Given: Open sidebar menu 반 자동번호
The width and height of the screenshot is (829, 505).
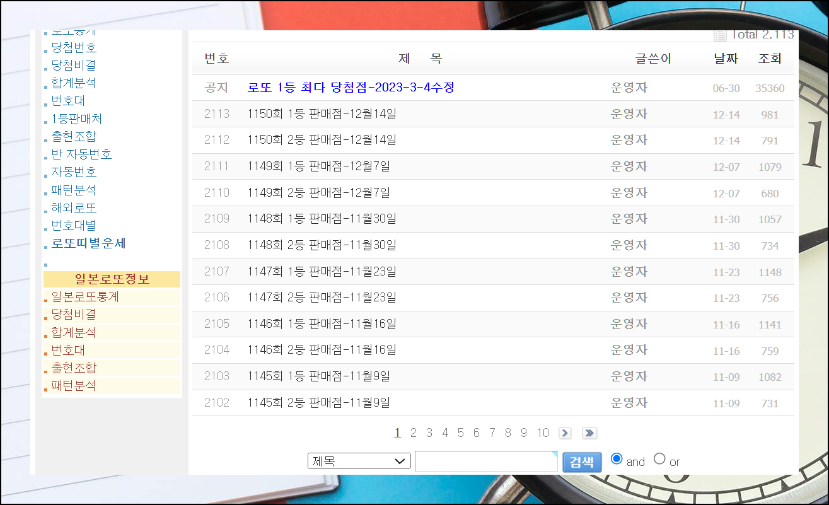Looking at the screenshot, I should 81,154.
